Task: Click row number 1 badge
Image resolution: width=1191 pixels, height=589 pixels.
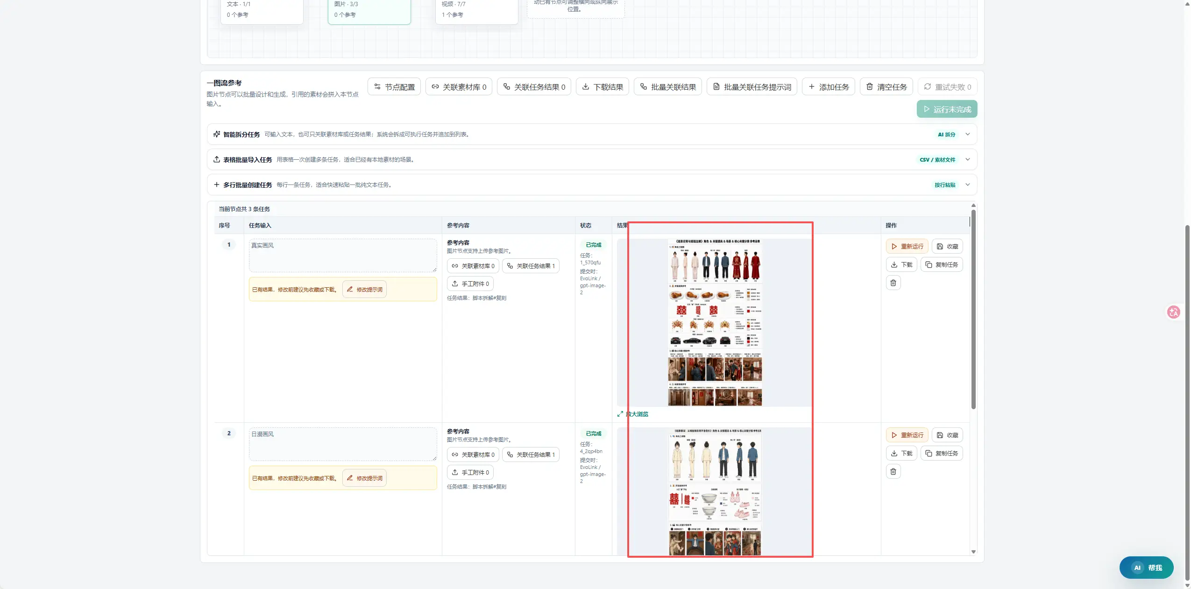Action: pyautogui.click(x=229, y=245)
